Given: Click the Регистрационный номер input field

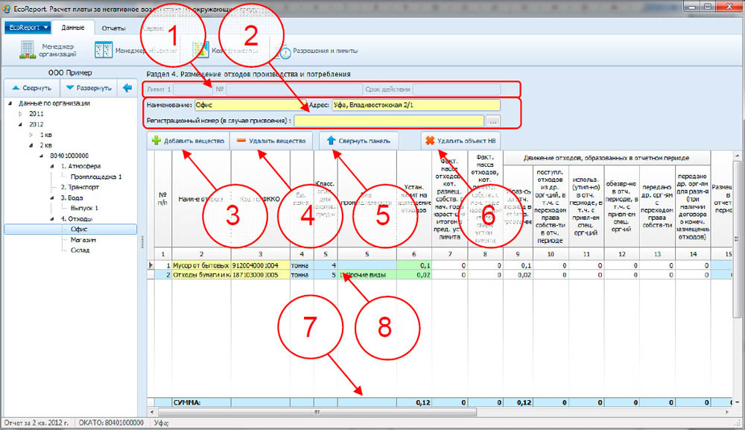Looking at the screenshot, I should point(389,121).
